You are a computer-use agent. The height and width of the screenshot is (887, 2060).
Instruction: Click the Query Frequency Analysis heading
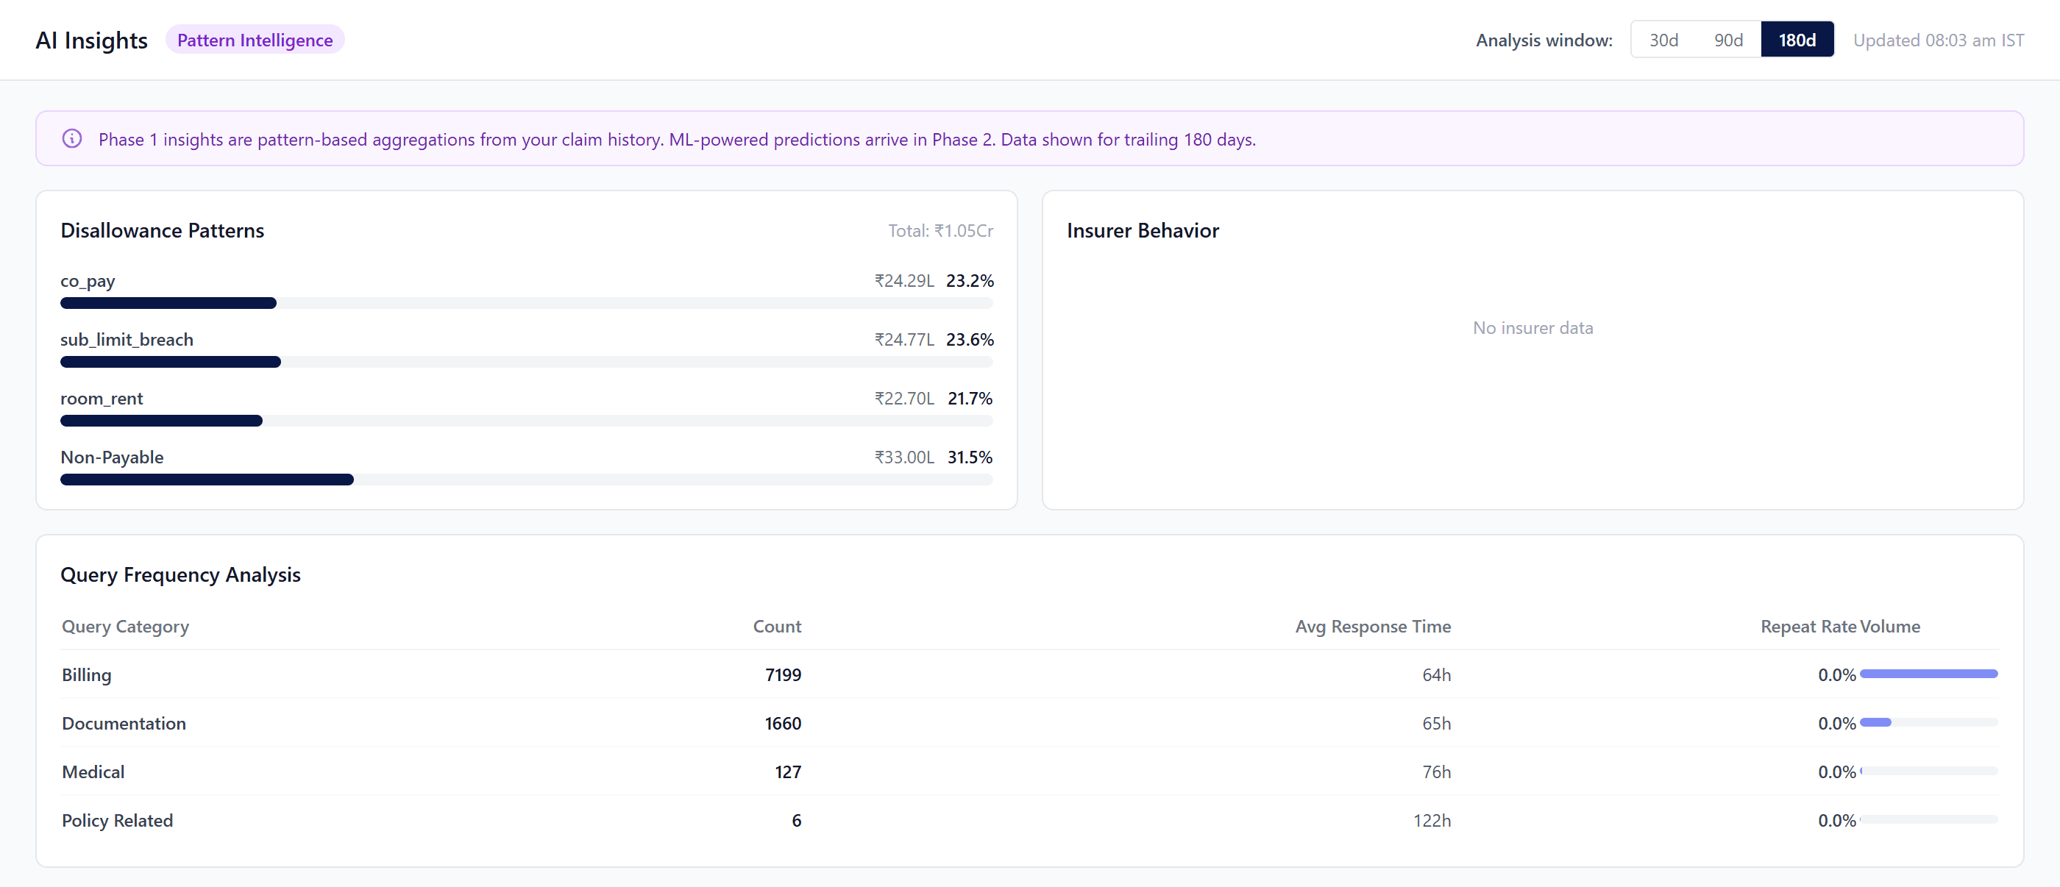click(181, 574)
